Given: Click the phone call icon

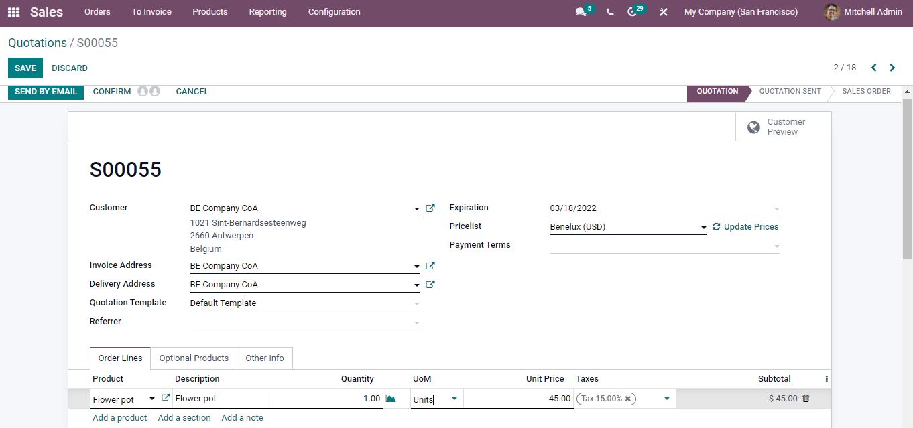Looking at the screenshot, I should [609, 12].
